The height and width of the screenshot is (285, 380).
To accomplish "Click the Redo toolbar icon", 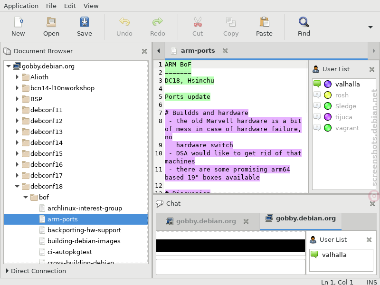I will pos(158,22).
